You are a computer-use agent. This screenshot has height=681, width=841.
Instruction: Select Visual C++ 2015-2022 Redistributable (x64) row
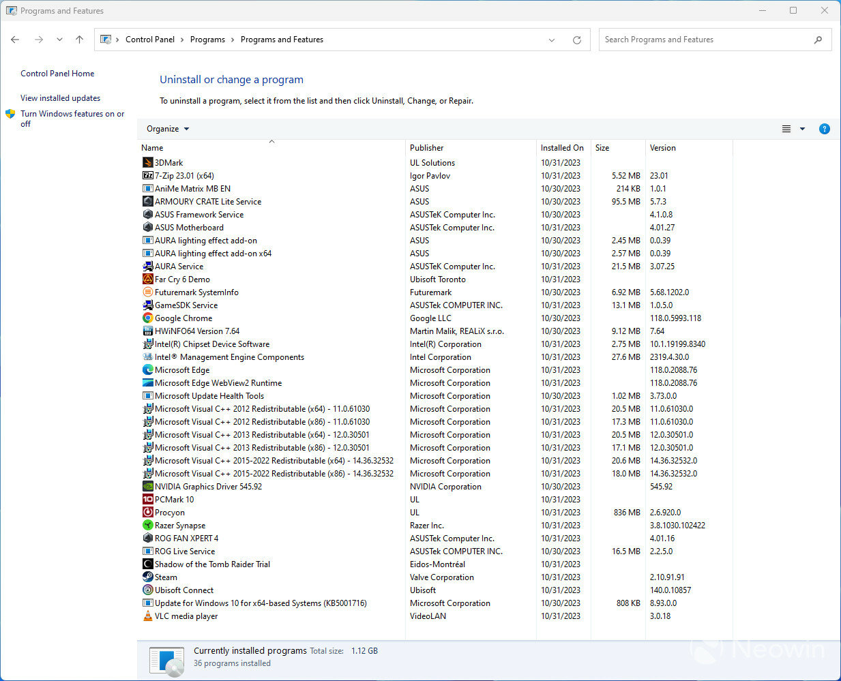[437, 460]
